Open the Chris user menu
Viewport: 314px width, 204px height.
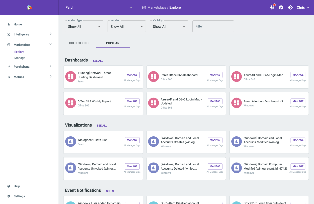(x=303, y=8)
